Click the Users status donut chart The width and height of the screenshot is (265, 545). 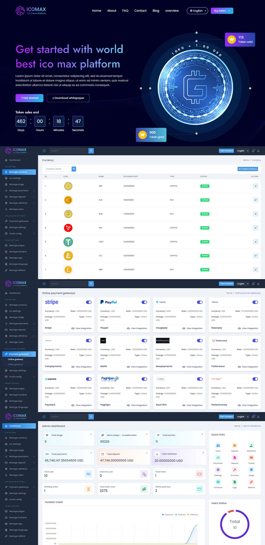click(235, 524)
